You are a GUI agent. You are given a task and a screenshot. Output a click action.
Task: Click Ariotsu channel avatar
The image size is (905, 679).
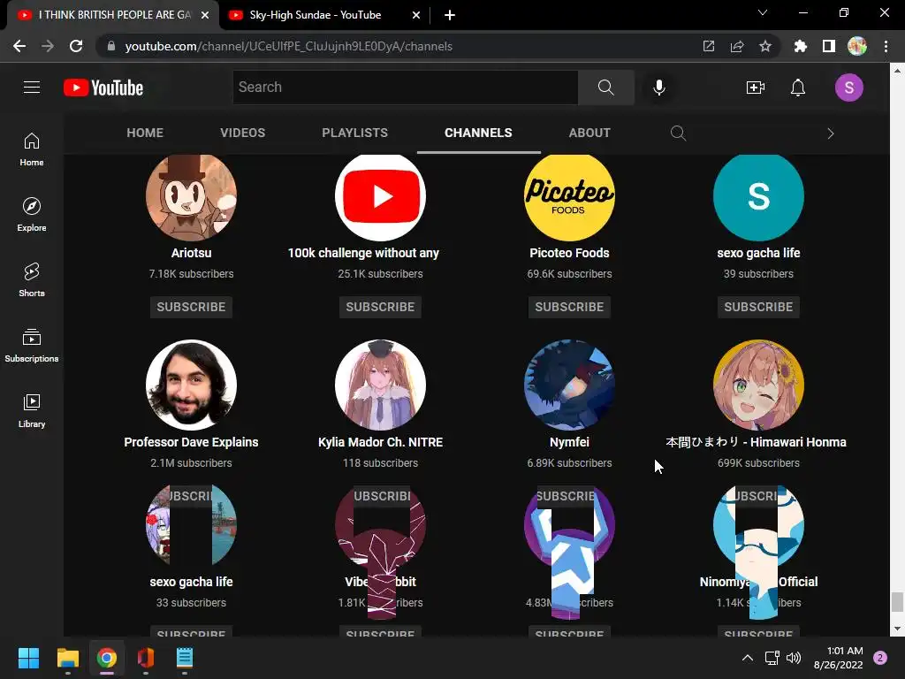click(x=191, y=196)
